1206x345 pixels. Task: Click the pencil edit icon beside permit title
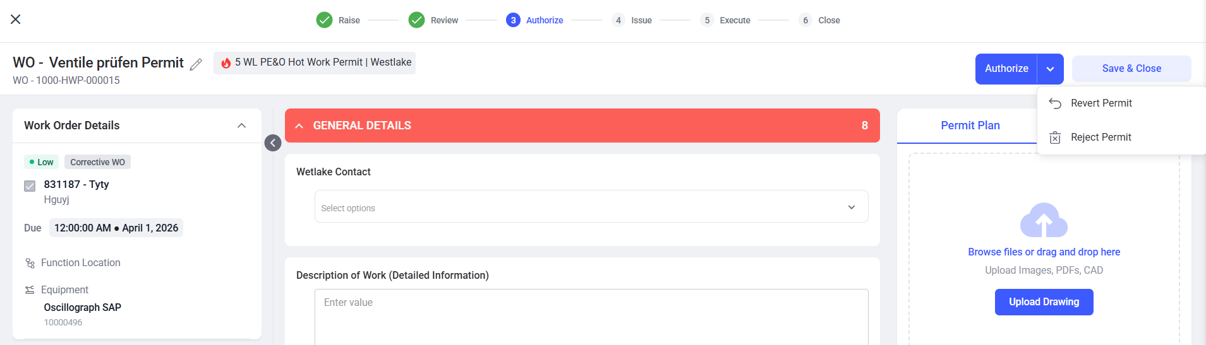[196, 64]
